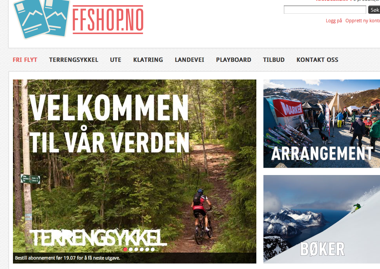Select the fourth slideshow dot
380x269 pixels.
click(142, 249)
